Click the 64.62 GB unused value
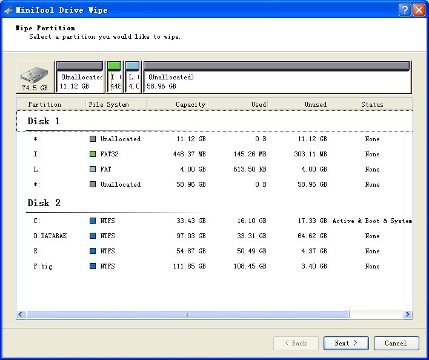Viewport: 429px width, 360px height. (312, 236)
